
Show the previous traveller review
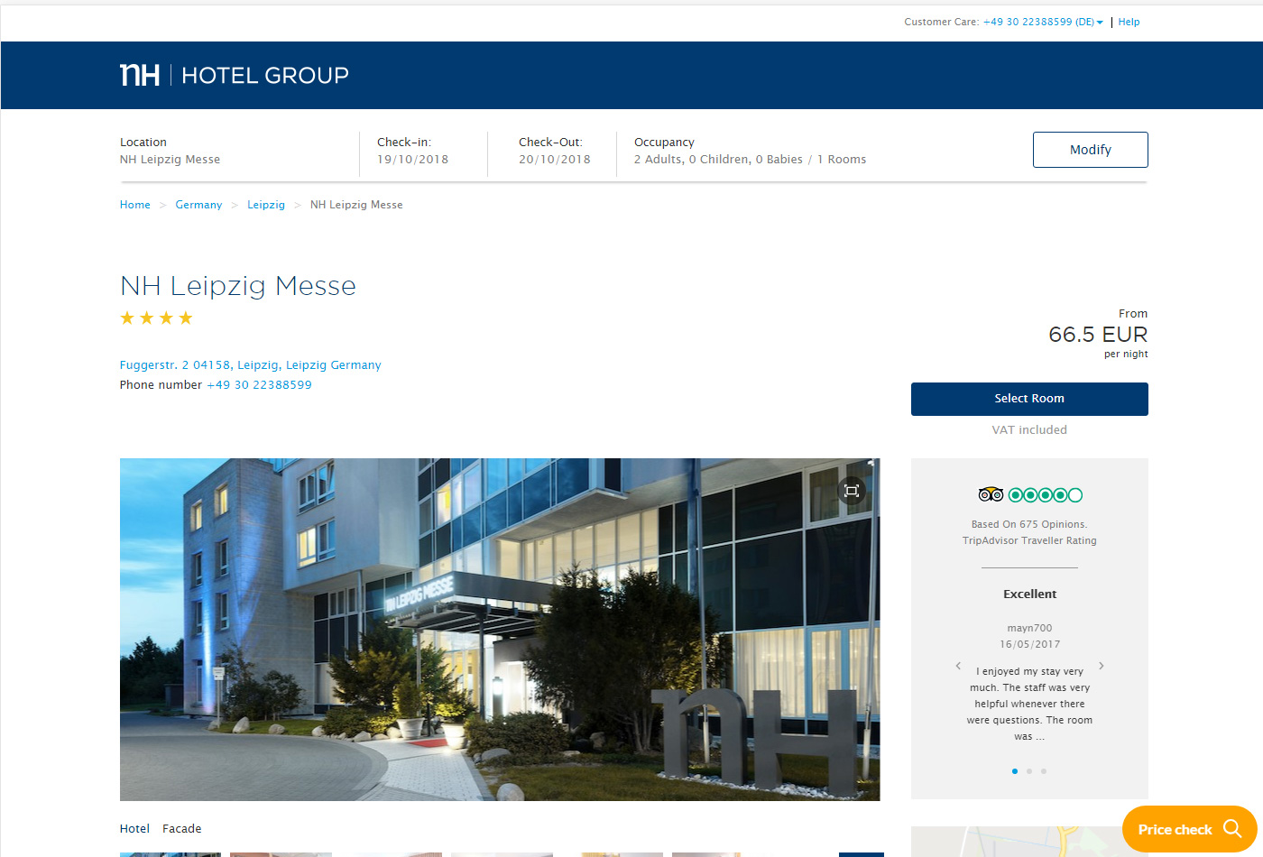click(958, 666)
